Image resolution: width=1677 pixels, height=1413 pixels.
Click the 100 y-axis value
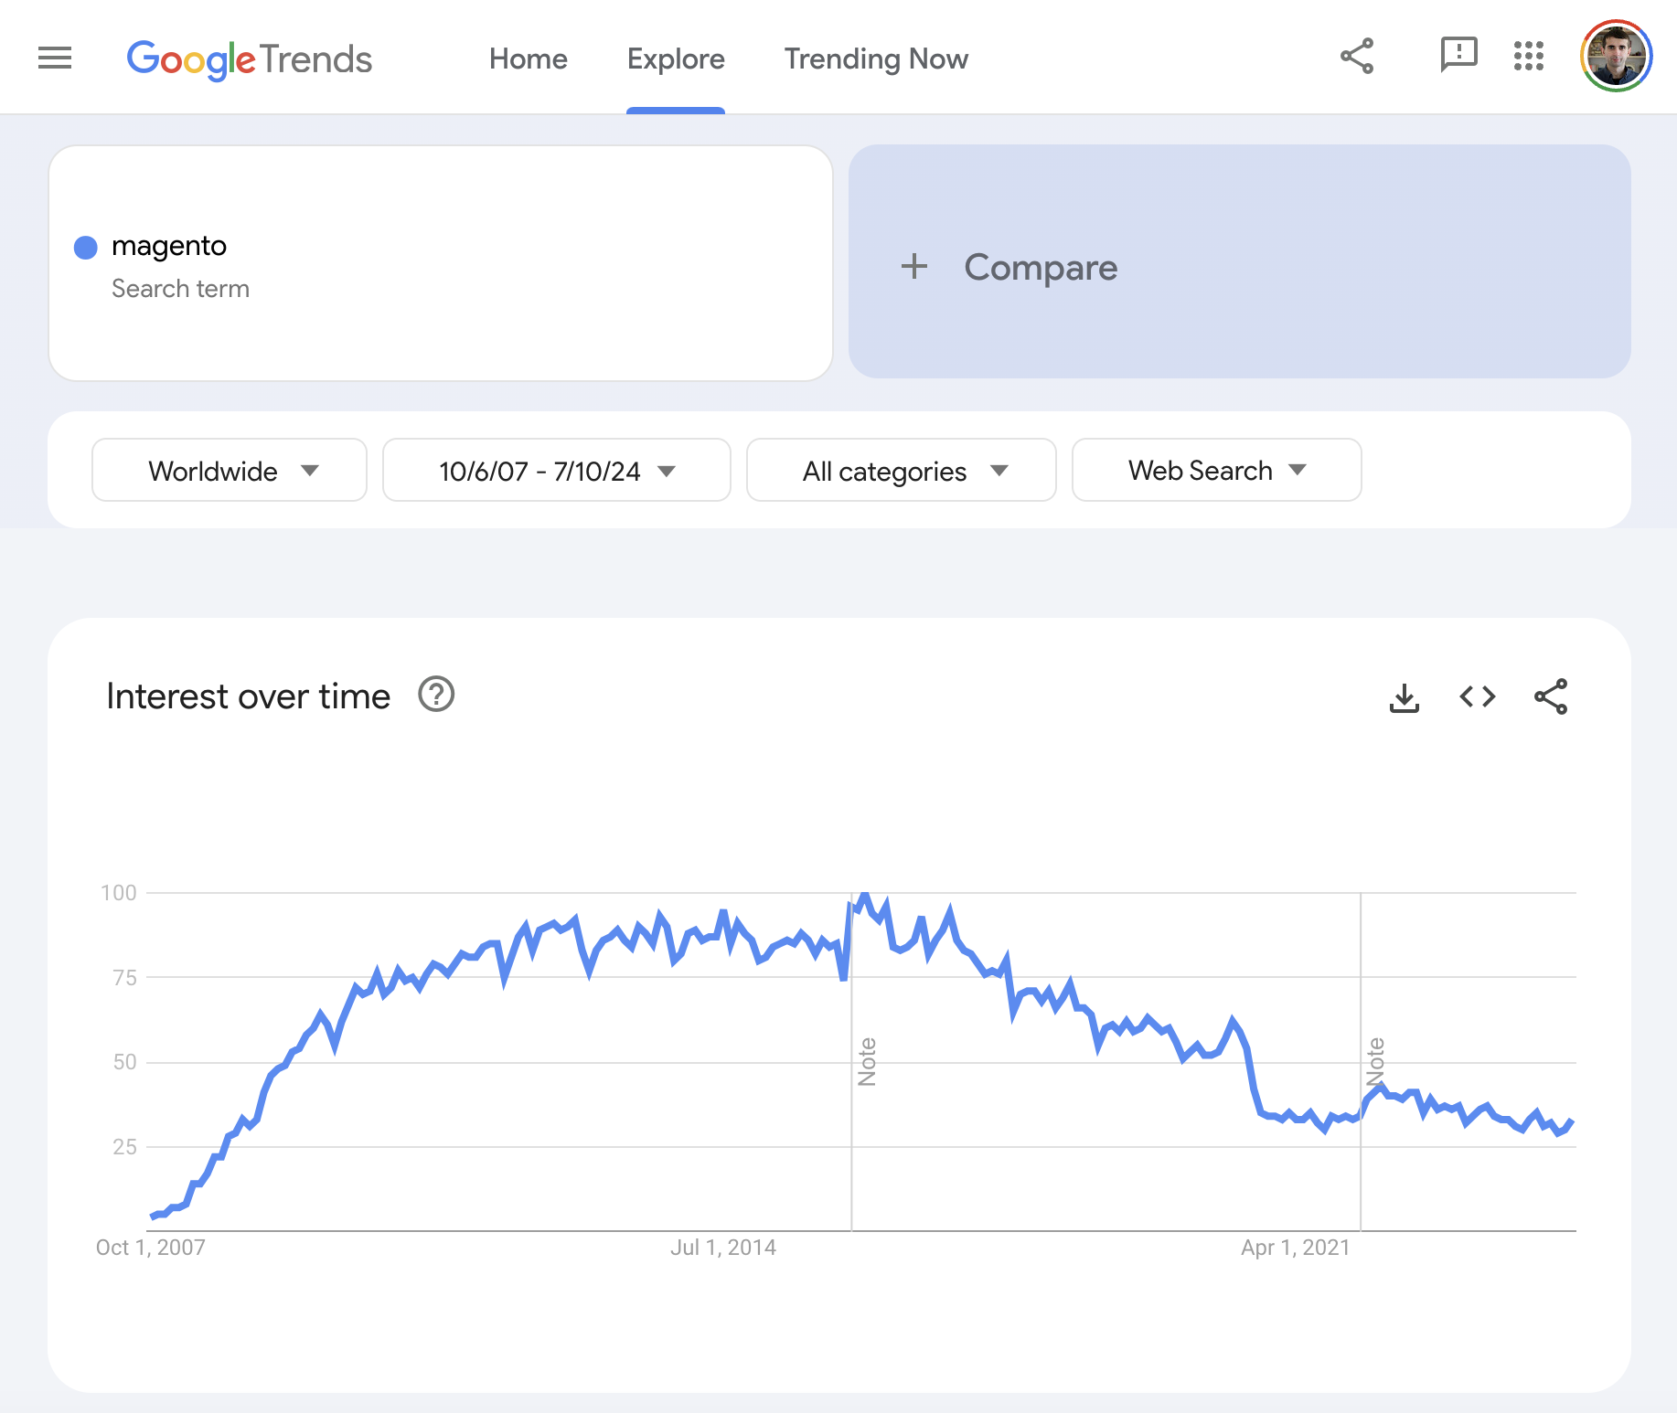(119, 893)
